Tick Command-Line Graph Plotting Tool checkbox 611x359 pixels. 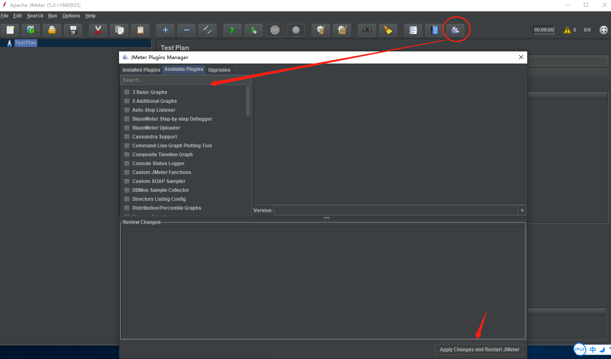point(127,146)
